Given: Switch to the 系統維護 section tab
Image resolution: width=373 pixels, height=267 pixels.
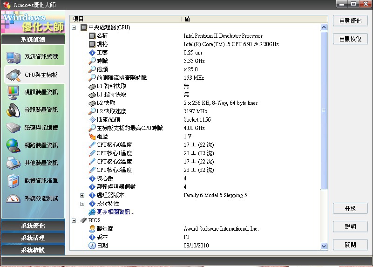Looking at the screenshot, I should pyautogui.click(x=33, y=250).
